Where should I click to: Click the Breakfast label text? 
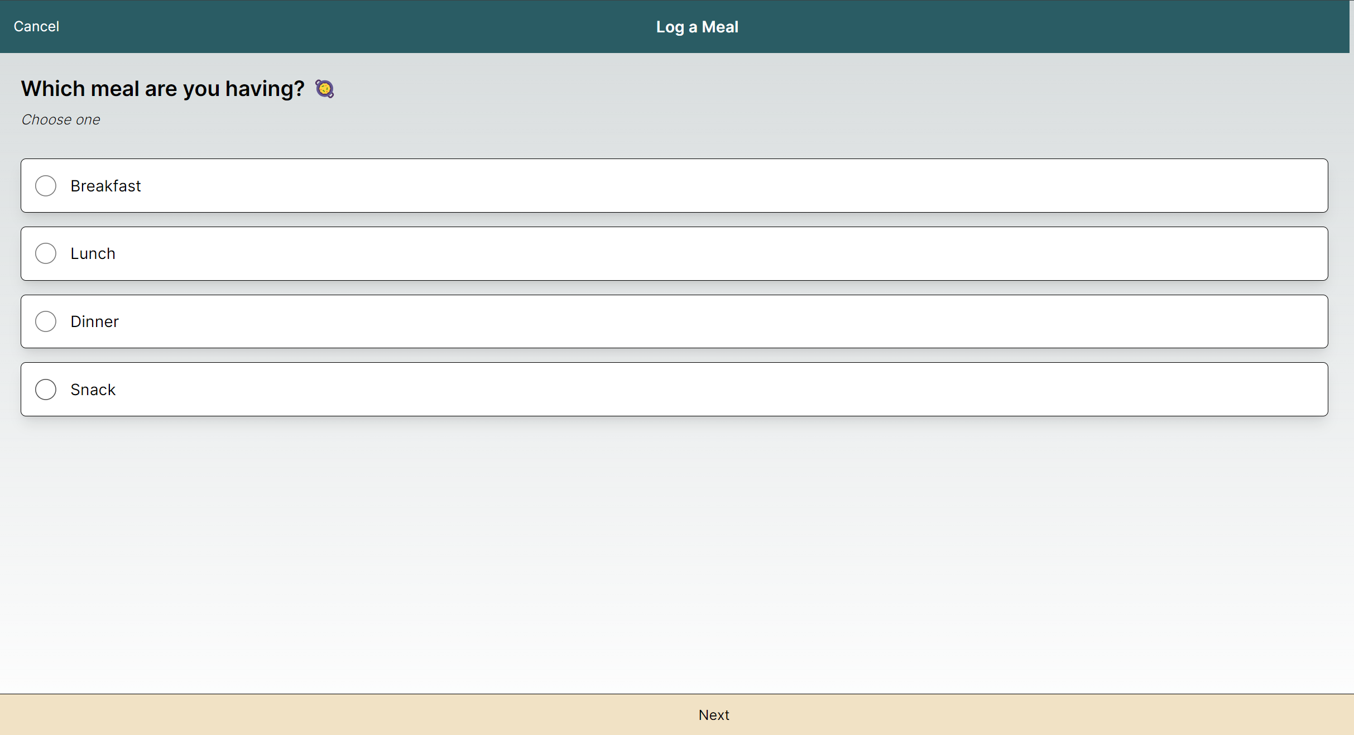105,186
